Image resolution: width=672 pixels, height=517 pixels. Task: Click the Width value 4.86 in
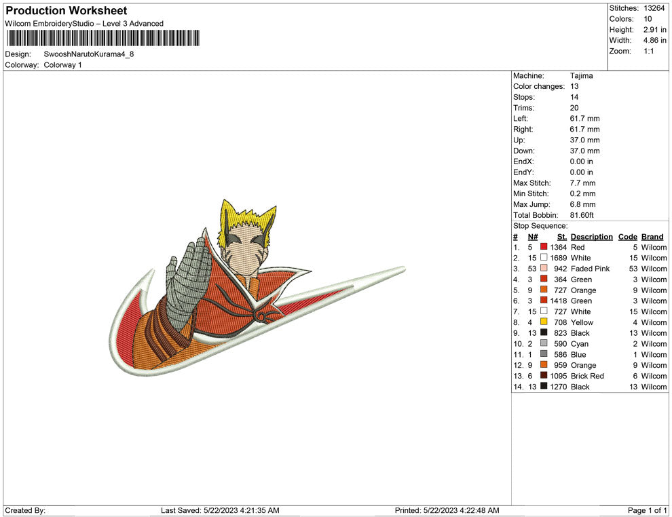(654, 40)
